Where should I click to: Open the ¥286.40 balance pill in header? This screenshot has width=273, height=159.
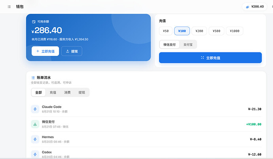pos(254,7)
